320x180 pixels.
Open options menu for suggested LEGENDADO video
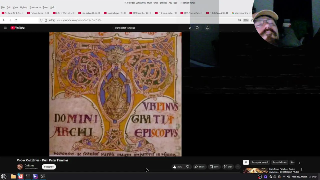pos(301,169)
